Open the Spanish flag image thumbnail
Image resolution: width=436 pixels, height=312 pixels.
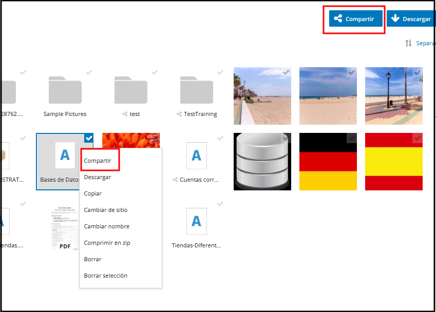click(394, 162)
